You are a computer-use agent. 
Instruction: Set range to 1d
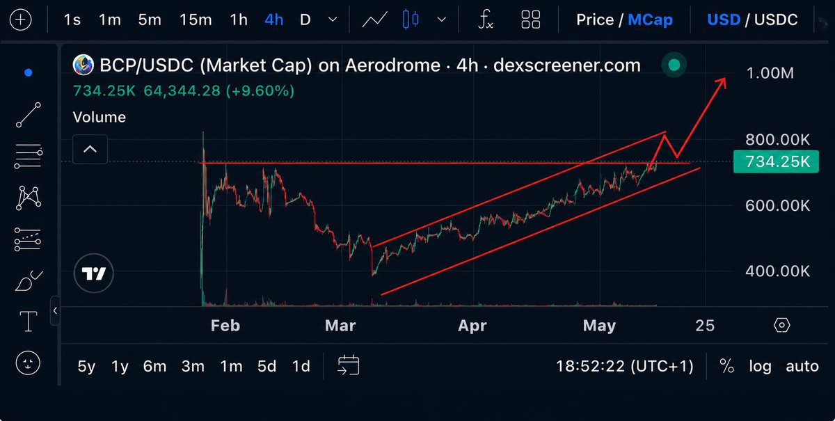point(301,366)
